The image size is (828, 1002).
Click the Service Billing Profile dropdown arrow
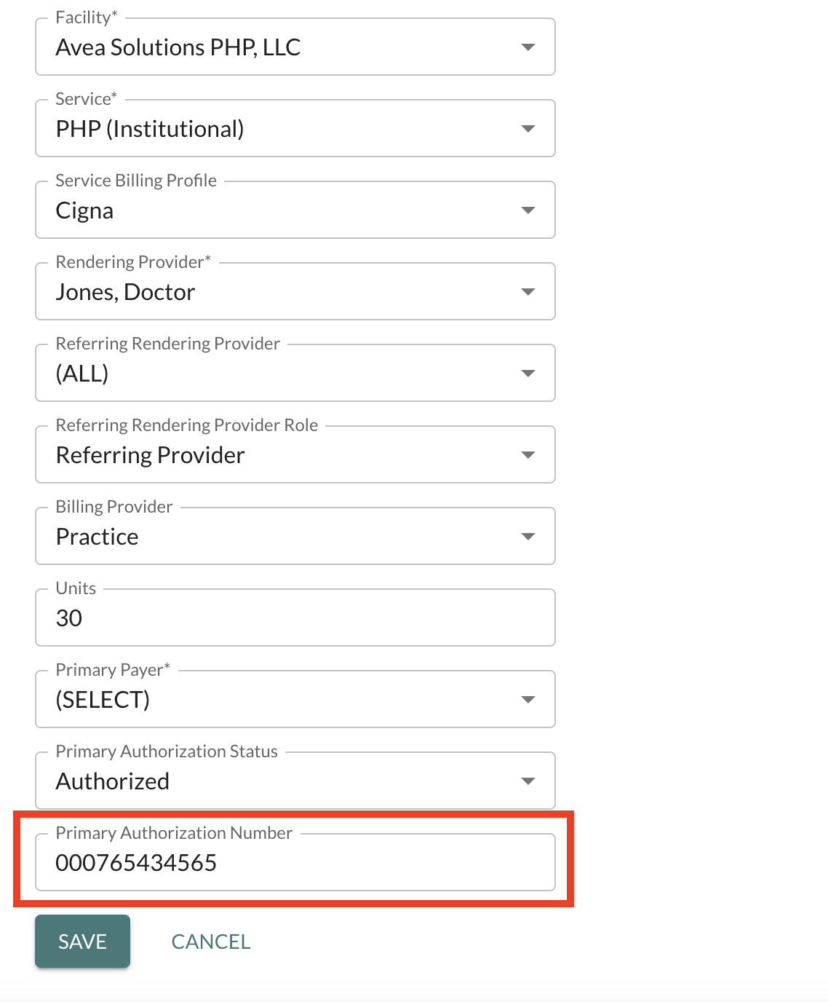528,210
